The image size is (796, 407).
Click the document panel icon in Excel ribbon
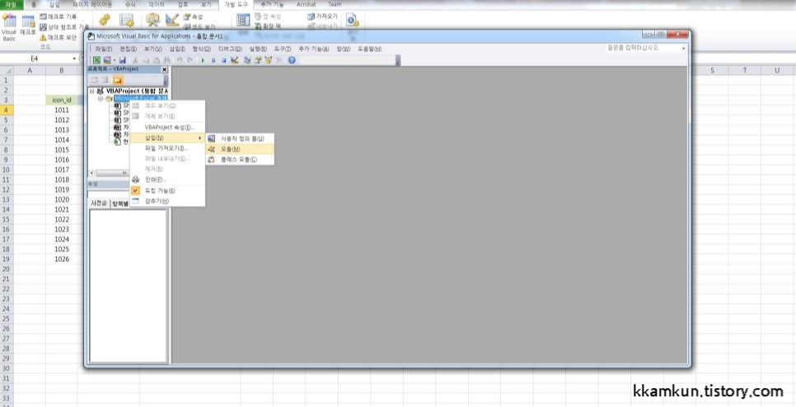pyautogui.click(x=353, y=21)
